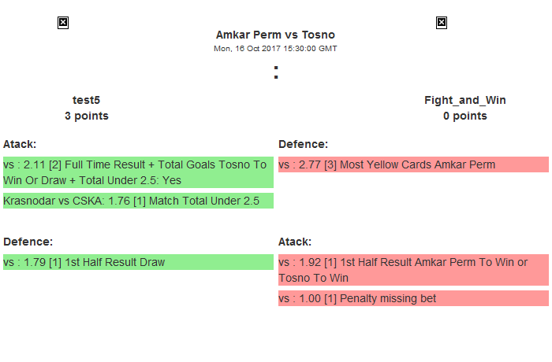Select the Krasnodar vs CSKA bet row
The image size is (552, 362).
[138, 201]
